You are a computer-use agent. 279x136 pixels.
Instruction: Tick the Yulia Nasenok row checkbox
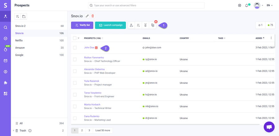(x=75, y=83)
